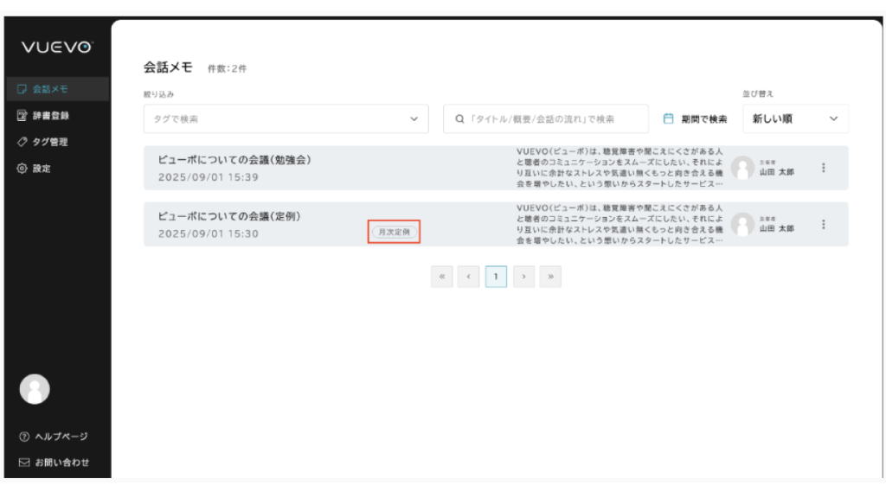
Task: Focus the タイトル/概要/会話の流れ search field
Action: 554,119
